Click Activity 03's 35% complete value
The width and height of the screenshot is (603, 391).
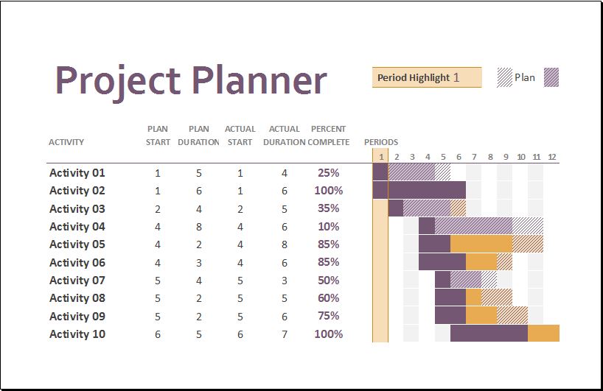pyautogui.click(x=329, y=208)
